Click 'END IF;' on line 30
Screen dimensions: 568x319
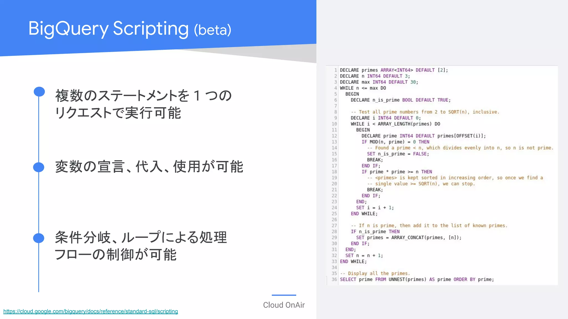[360, 244]
